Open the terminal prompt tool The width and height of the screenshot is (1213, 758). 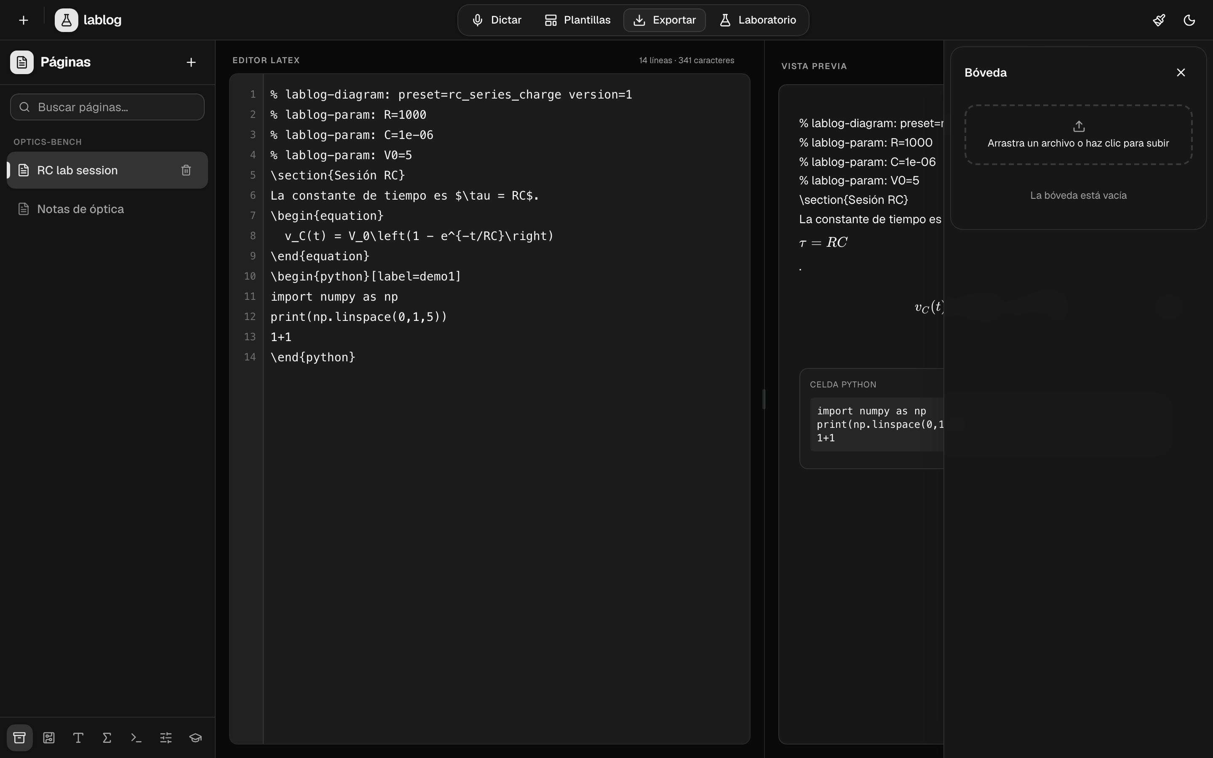point(136,737)
